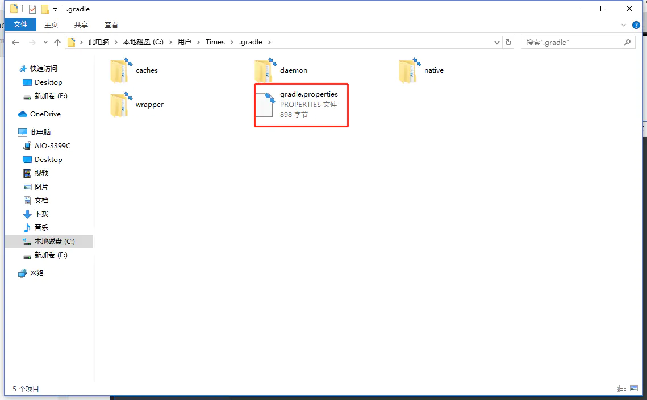Click the Properties quick access toolbar icon

click(x=32, y=9)
